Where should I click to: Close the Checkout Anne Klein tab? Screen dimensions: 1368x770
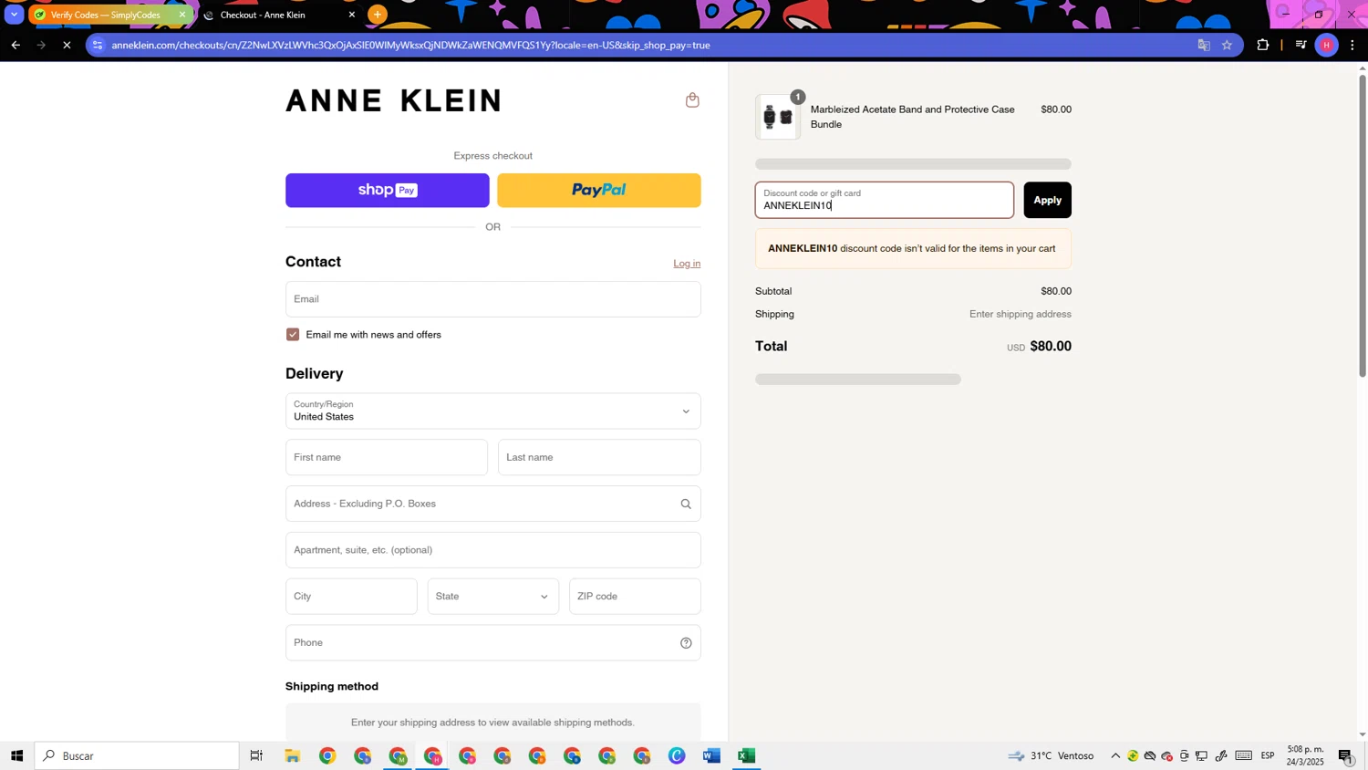352,15
